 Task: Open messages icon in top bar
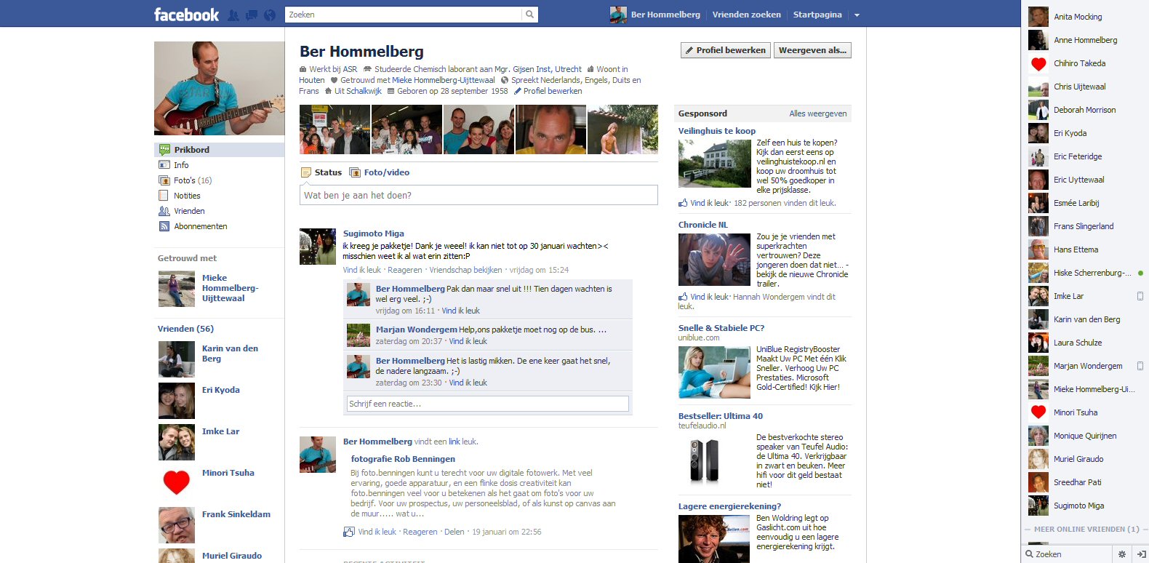(252, 15)
